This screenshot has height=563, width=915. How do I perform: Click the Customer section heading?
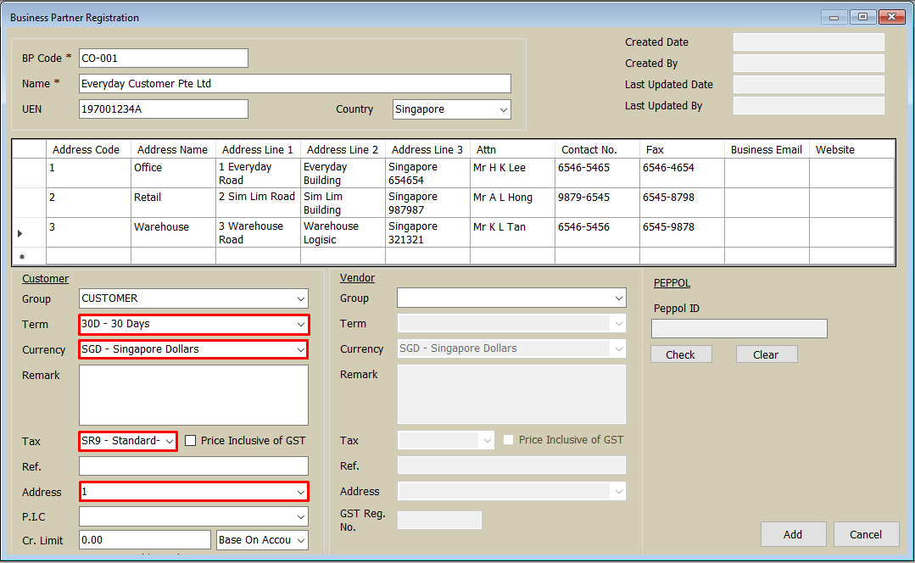45,279
